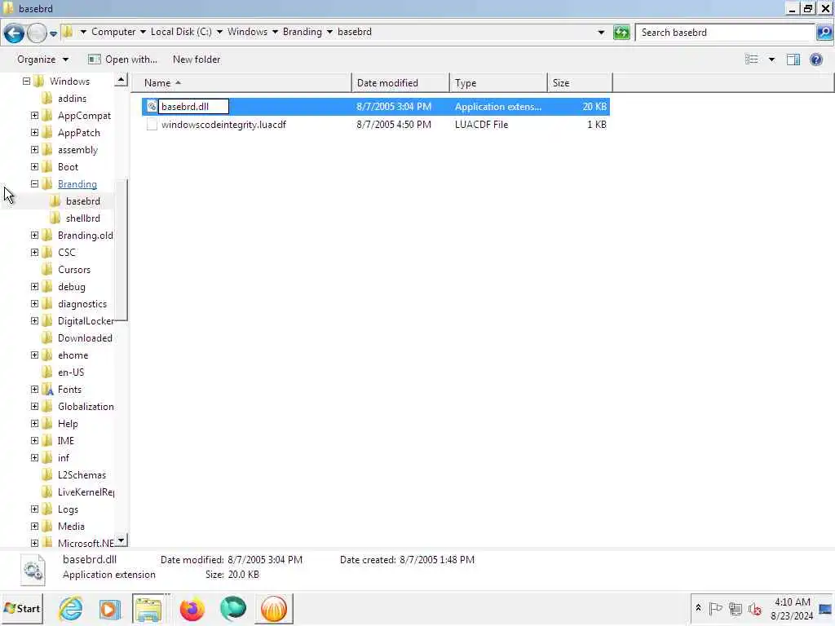Screen dimensions: 835x626
Task: Expand the DigitalLocker folder node
Action: coord(34,321)
